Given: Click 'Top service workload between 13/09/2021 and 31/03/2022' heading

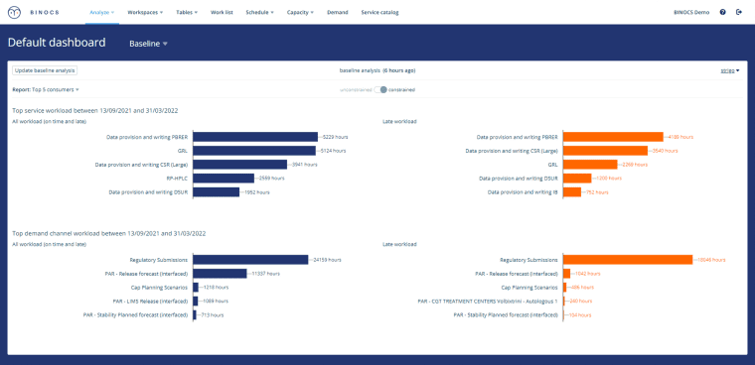Looking at the screenshot, I should click(95, 111).
